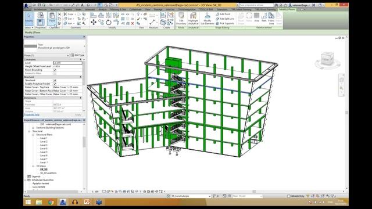Click the Align tool in Modify panel
Viewport: 372px width, 209px height.
[94, 16]
